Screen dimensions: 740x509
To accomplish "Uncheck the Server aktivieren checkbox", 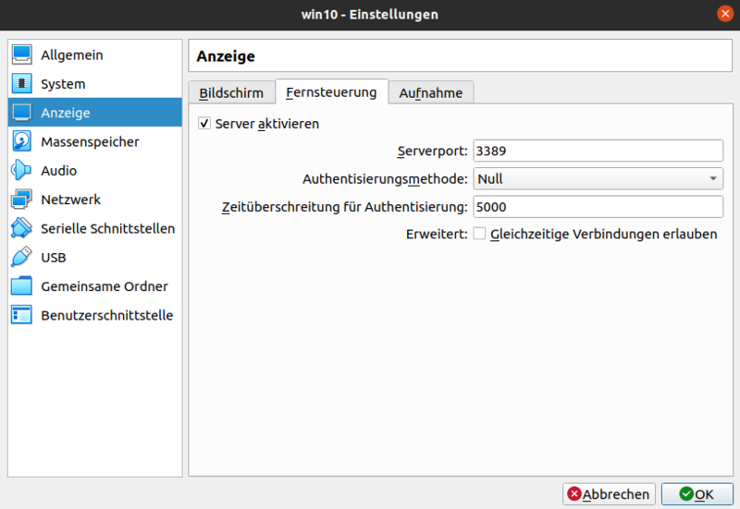I will (205, 124).
